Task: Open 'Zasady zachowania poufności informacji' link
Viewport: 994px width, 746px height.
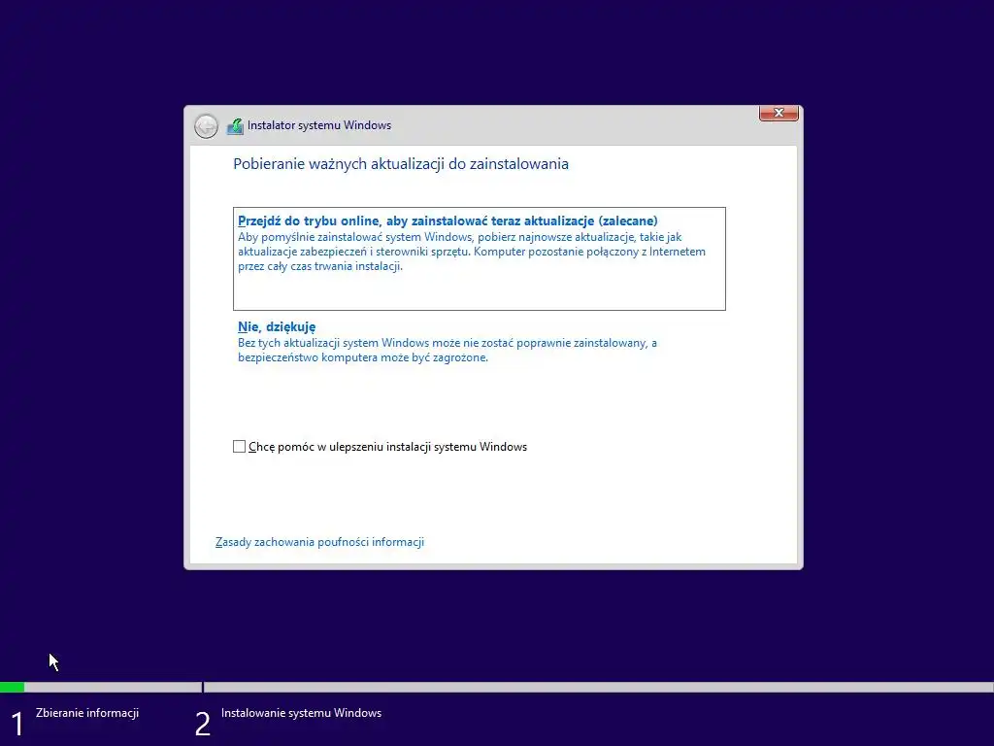Action: 319,542
